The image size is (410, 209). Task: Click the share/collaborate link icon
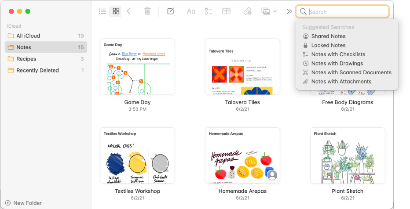coord(248,11)
